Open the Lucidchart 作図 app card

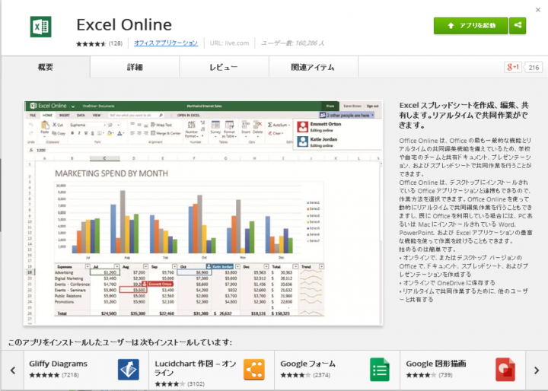(x=212, y=370)
